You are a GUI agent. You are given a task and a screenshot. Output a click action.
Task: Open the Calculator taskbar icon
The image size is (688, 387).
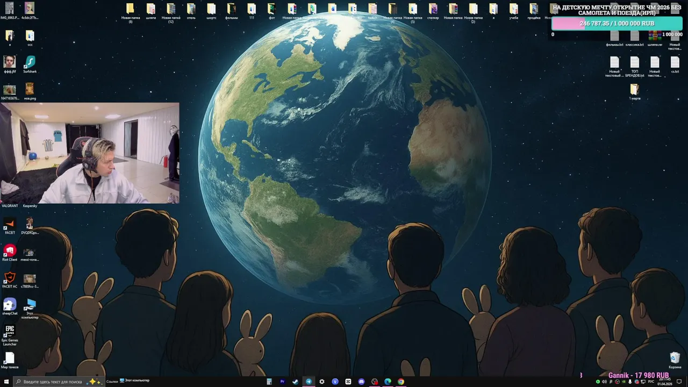pos(269,382)
